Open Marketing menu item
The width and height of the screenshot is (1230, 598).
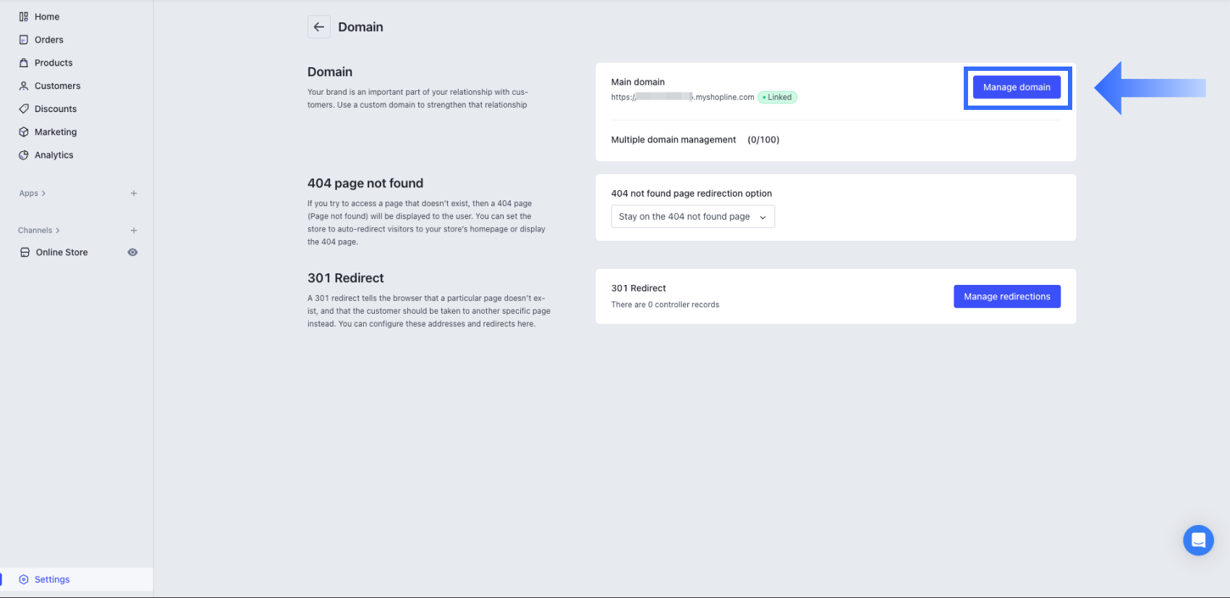tap(56, 132)
